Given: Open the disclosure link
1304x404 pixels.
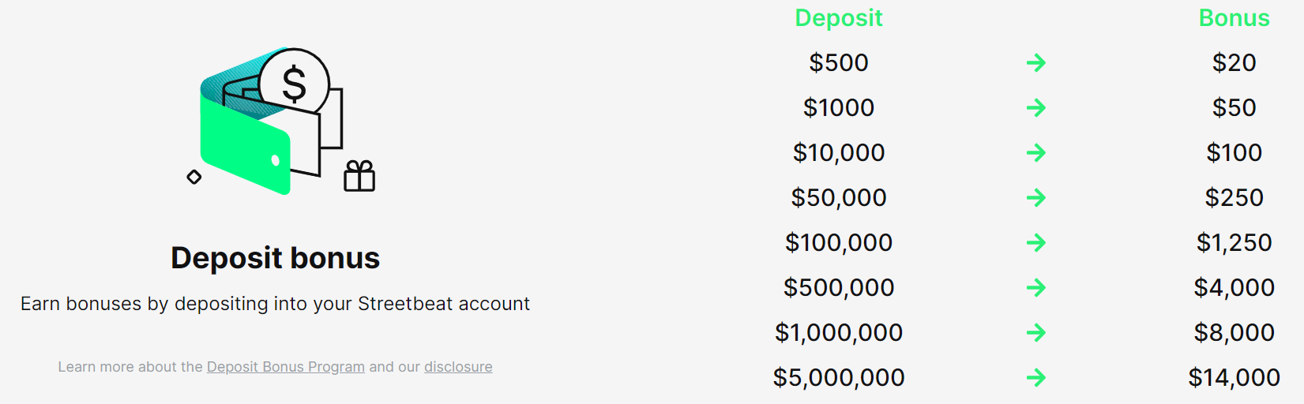Looking at the screenshot, I should tap(458, 367).
